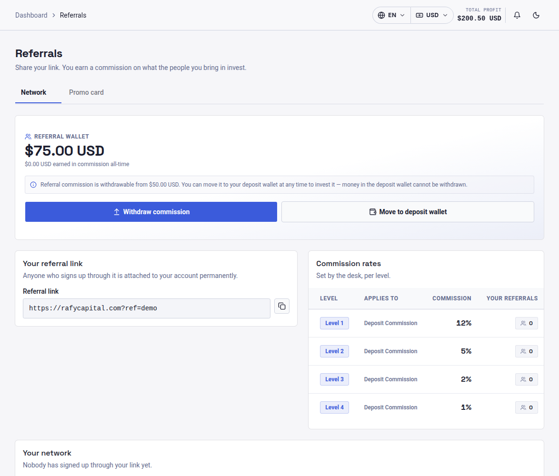Image resolution: width=559 pixels, height=476 pixels.
Task: Click Level 1 Deposit Commission text
Action: (x=391, y=323)
